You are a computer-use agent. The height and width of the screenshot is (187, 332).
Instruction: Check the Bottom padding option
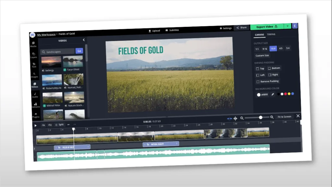point(269,68)
